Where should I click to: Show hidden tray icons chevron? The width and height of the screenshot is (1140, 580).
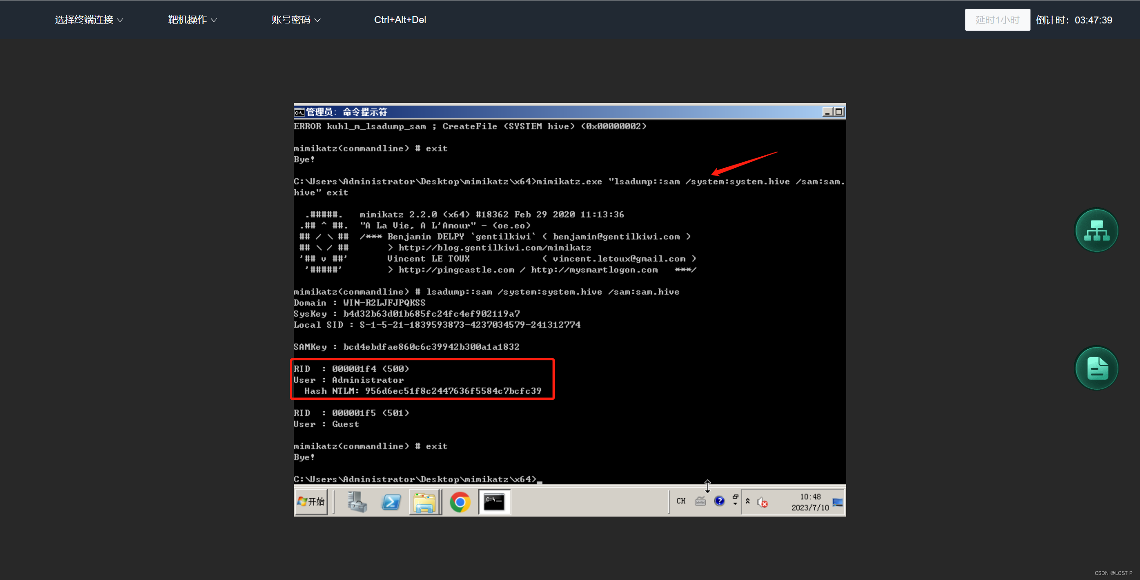(x=748, y=501)
